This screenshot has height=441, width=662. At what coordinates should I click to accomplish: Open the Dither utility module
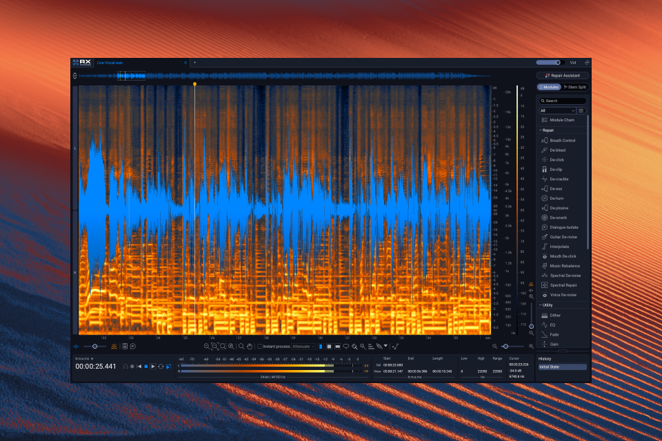562,315
